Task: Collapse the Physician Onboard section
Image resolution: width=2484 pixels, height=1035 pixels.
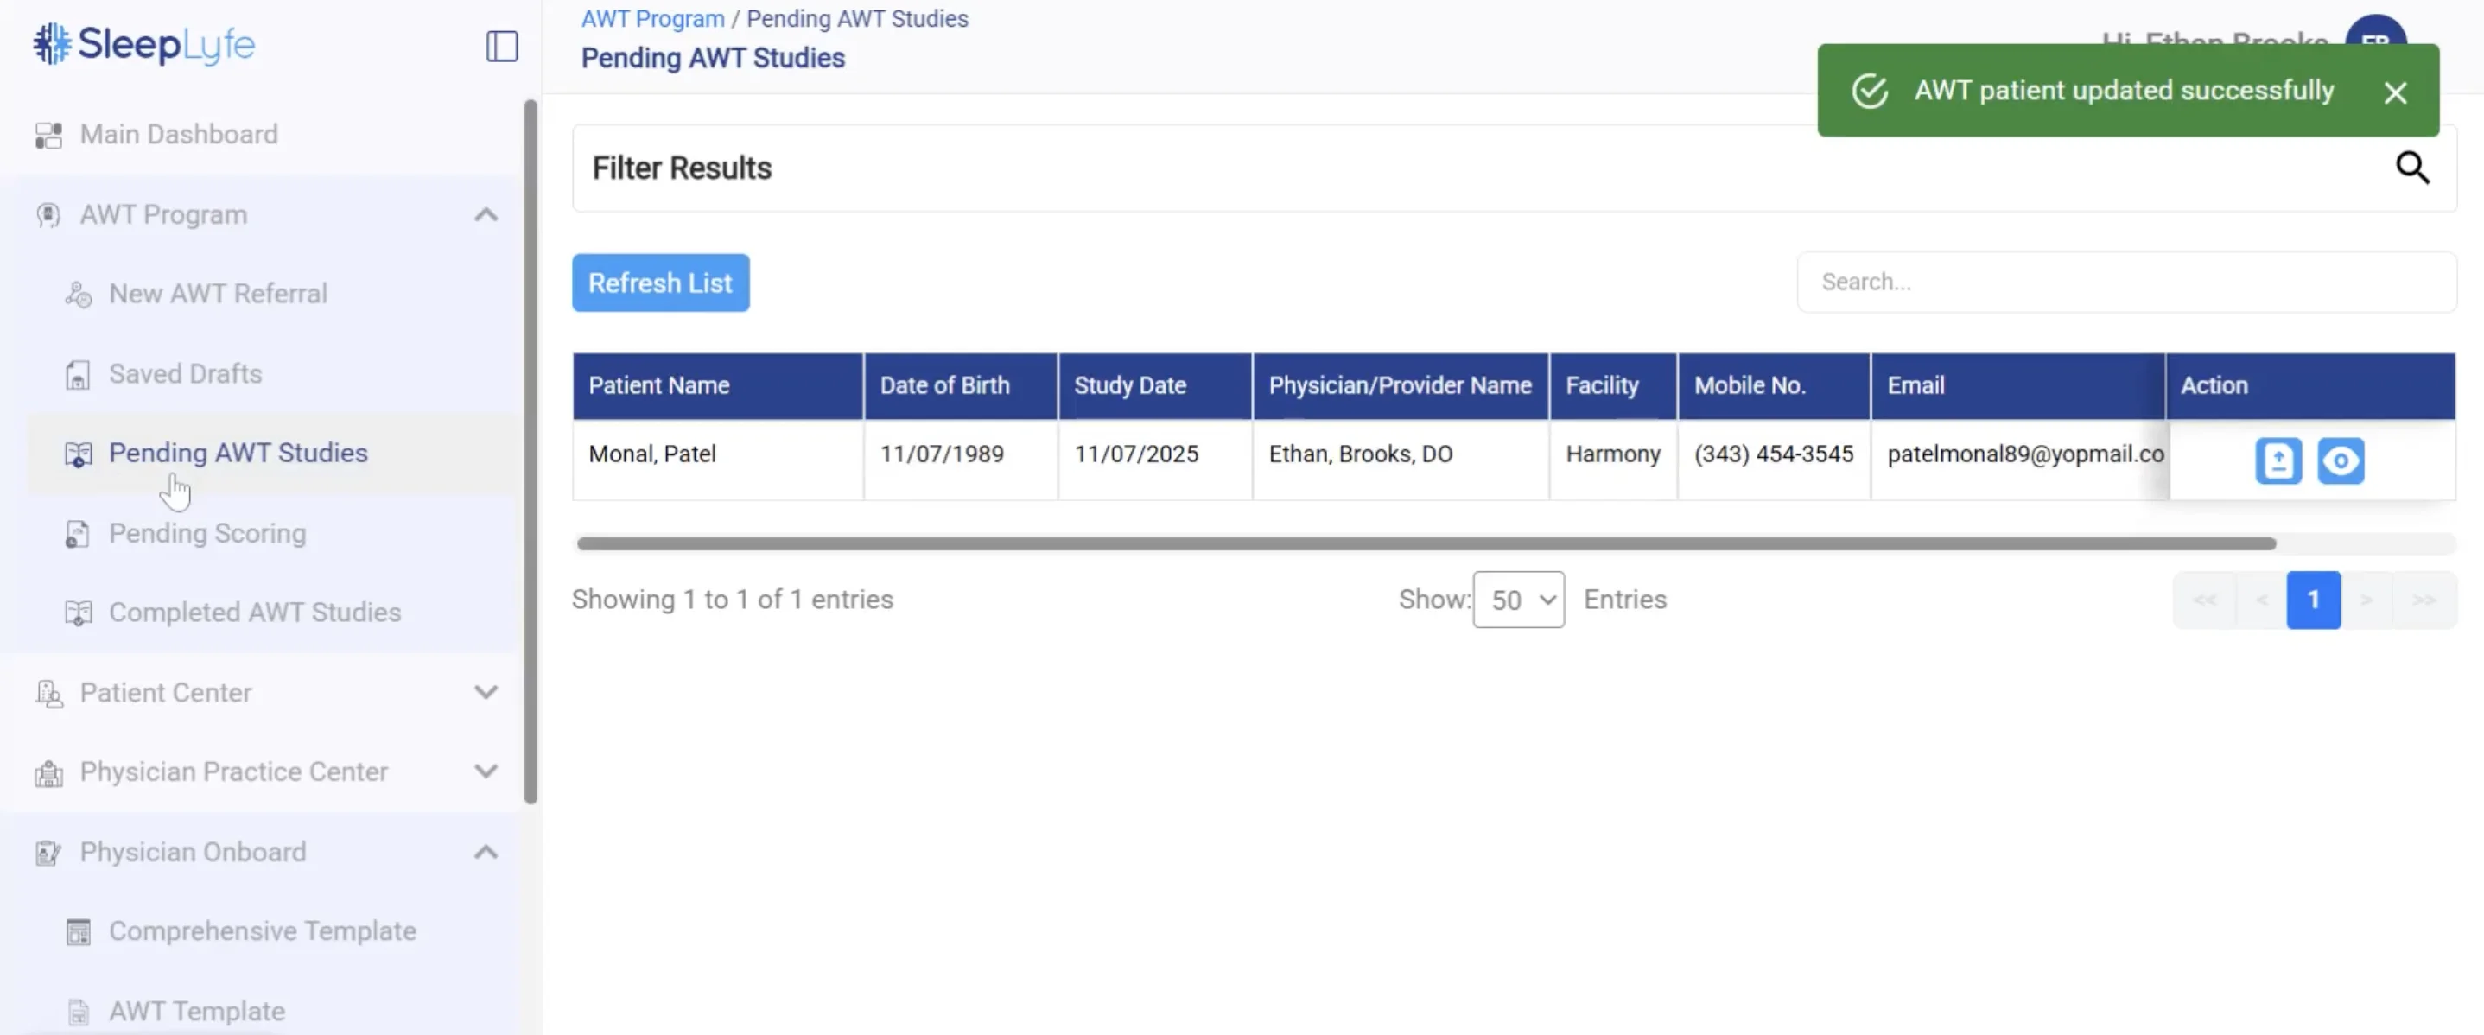Action: pos(486,851)
